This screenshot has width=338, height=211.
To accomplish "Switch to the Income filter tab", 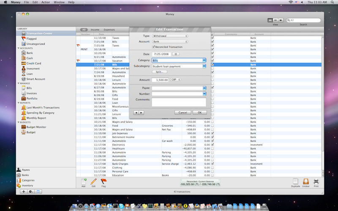I will point(95,30).
